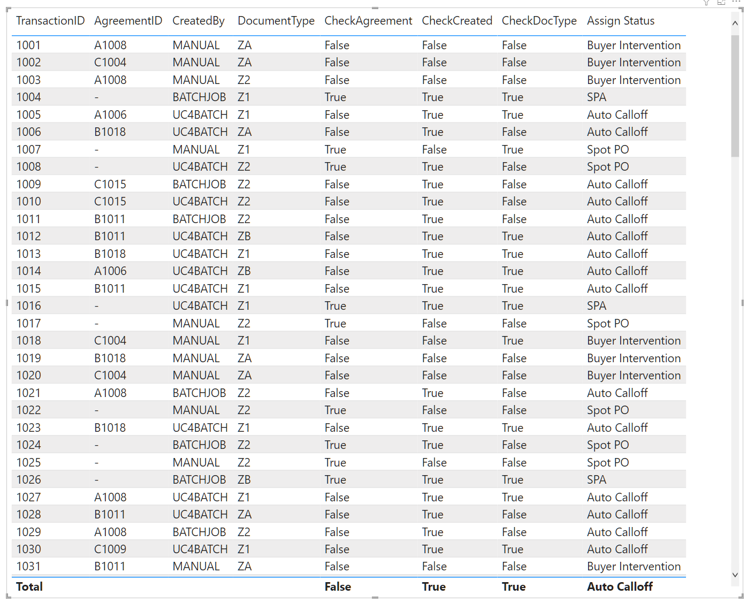The image size is (747, 603).
Task: Select the 1016 transaction ID cell
Action: (x=28, y=306)
